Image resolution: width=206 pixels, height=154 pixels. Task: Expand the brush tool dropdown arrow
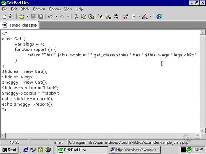[x=151, y=17]
